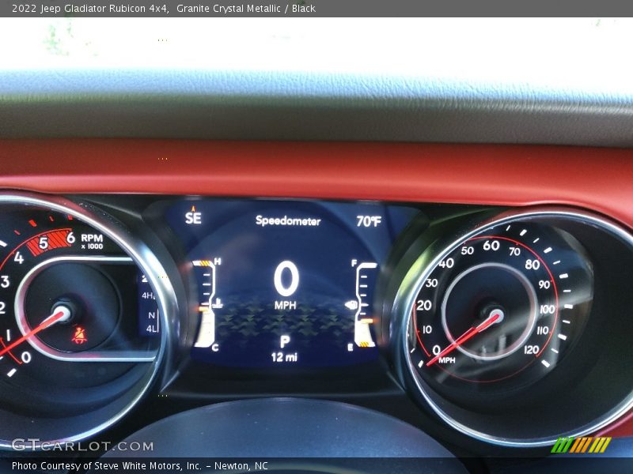Click the H mark on temperature gauge

[x=218, y=261]
